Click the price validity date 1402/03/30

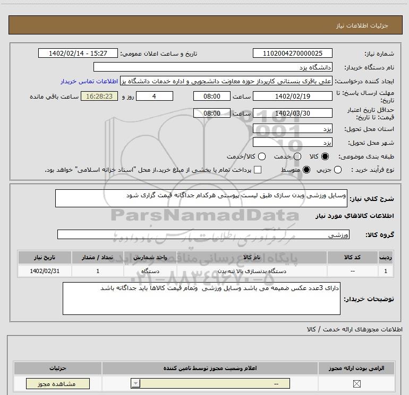click(x=292, y=113)
